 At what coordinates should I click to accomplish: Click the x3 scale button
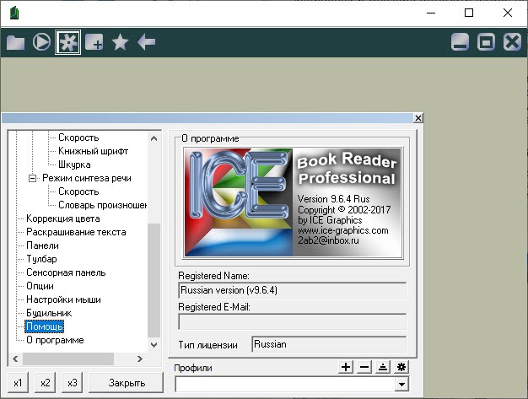(72, 383)
